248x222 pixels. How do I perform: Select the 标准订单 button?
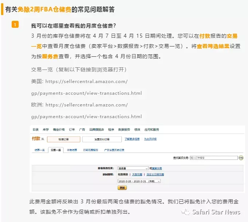[63, 139]
